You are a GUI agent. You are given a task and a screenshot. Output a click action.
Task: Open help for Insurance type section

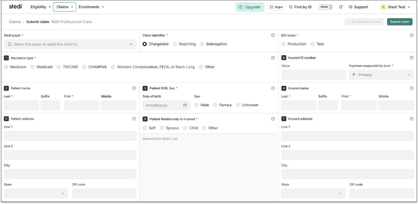click(x=273, y=58)
